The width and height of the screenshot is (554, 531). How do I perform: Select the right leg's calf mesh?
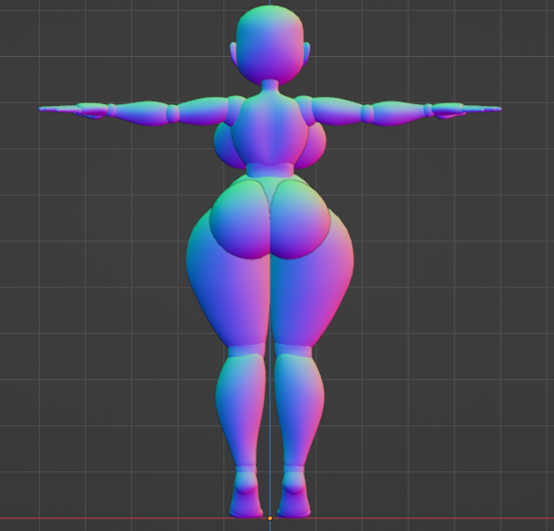[x=299, y=411]
